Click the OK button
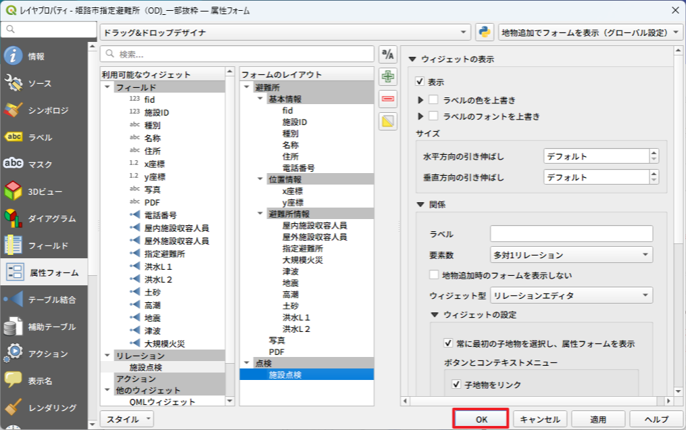686x430 pixels. (481, 419)
